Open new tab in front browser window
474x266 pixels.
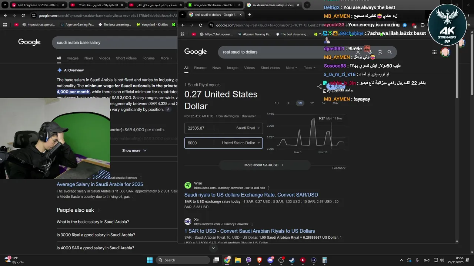coord(249,15)
